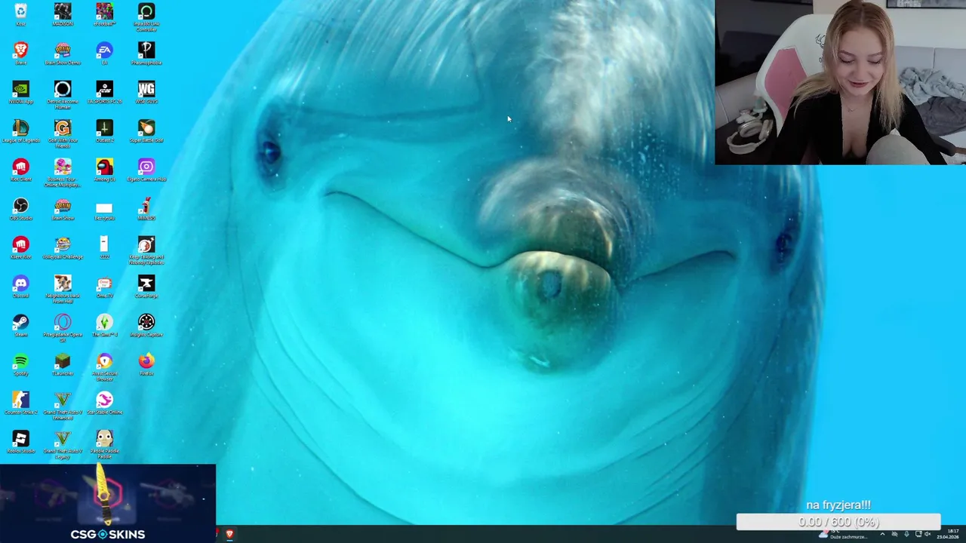Open the eFootball desktop shortcut
The height and width of the screenshot is (543, 966).
pyautogui.click(x=104, y=14)
